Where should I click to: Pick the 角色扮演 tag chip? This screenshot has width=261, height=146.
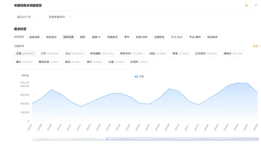49,62
